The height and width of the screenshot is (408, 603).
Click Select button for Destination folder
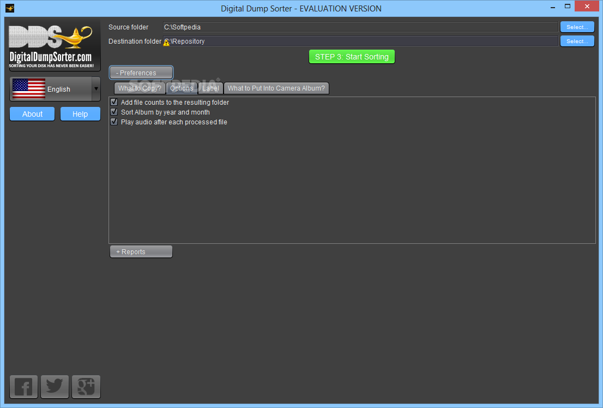tap(577, 41)
